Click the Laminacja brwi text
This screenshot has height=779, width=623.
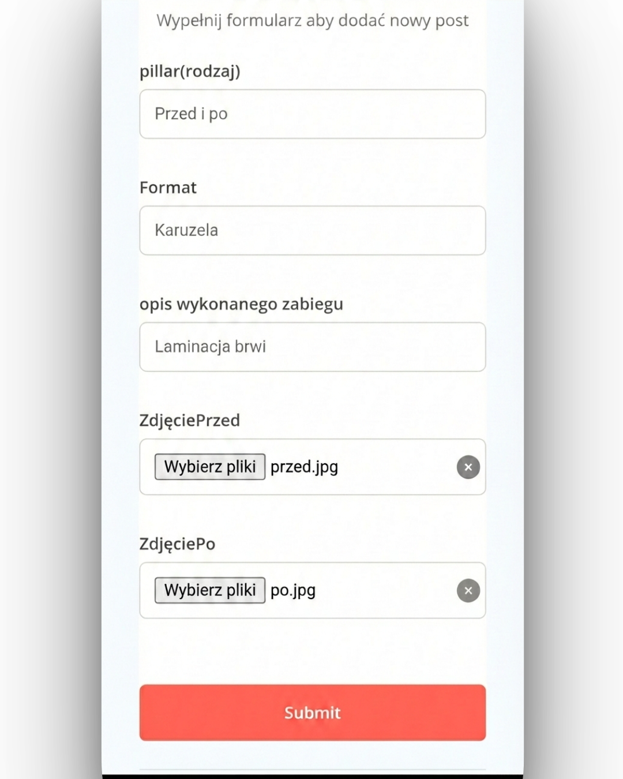coord(210,347)
